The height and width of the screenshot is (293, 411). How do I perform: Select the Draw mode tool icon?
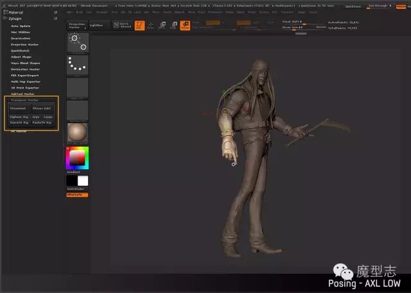pyautogui.click(x=151, y=26)
